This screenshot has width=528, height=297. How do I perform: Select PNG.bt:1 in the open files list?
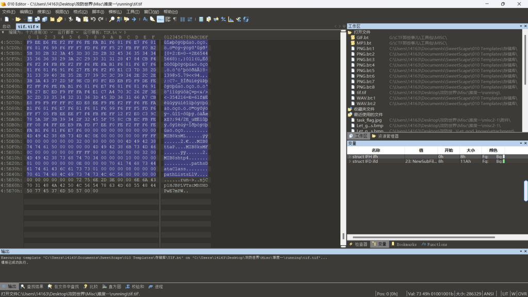click(365, 48)
